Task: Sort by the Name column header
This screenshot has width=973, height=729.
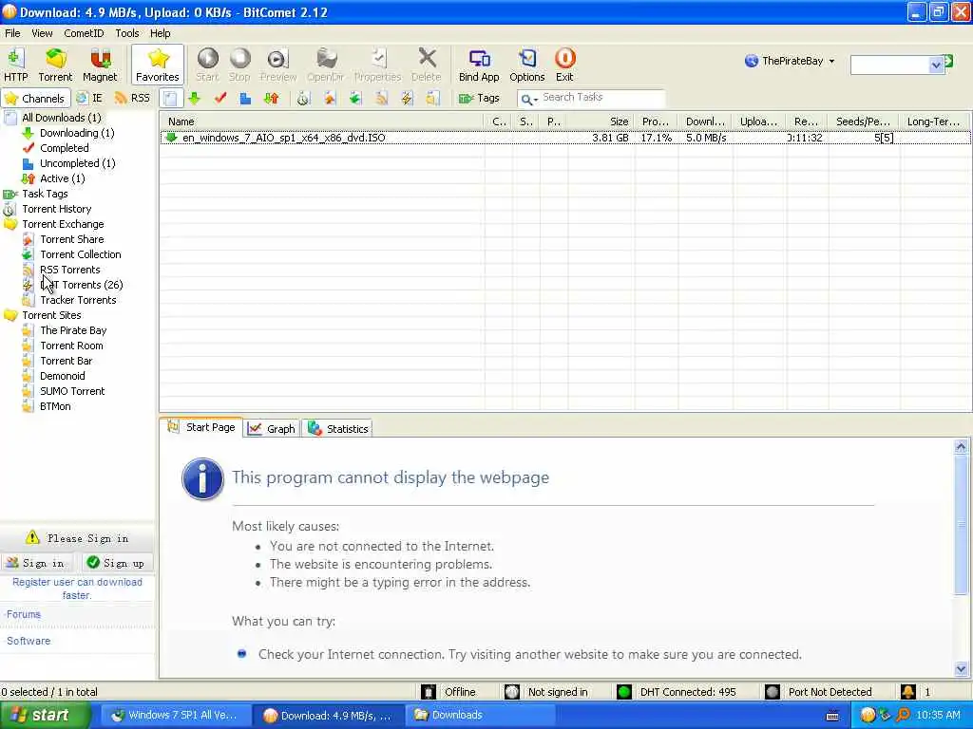Action: pos(321,121)
